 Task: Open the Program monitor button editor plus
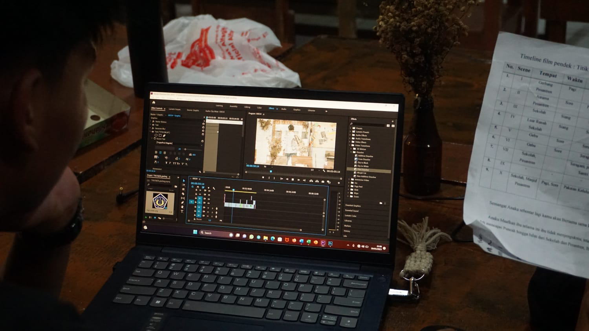339,183
